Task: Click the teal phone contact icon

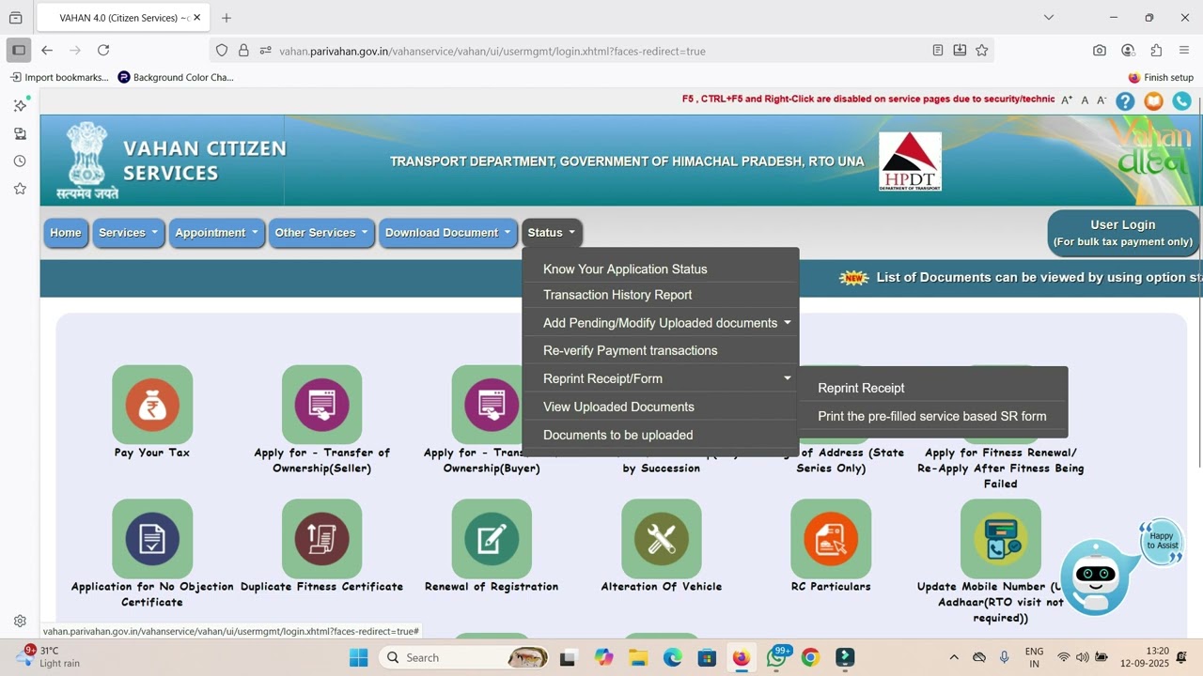Action: [1181, 100]
